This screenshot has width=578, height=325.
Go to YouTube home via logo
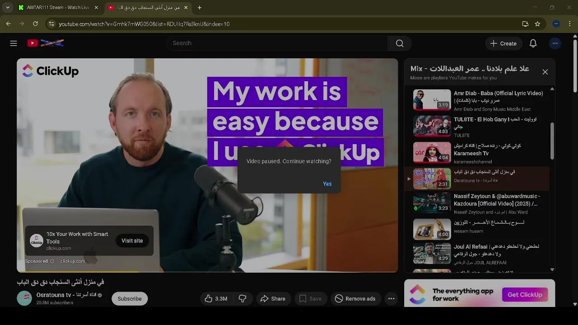point(45,43)
